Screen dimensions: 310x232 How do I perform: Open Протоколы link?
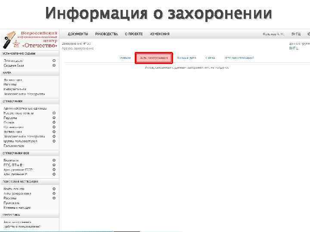point(12,203)
